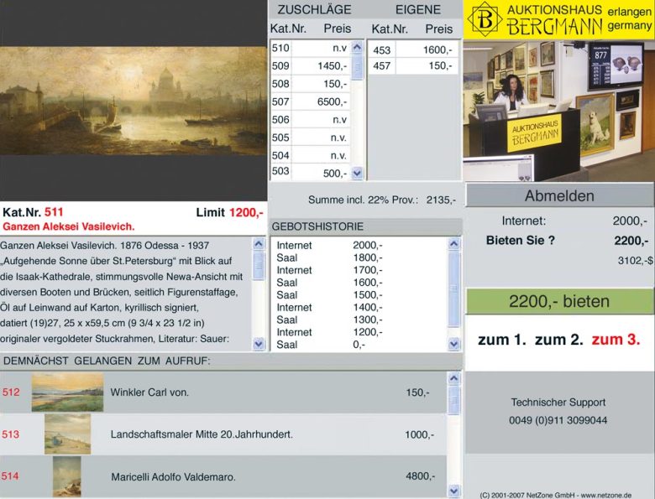This screenshot has width=655, height=499.
Task: Click 'zum 1.' call indicator
Action: [501, 340]
